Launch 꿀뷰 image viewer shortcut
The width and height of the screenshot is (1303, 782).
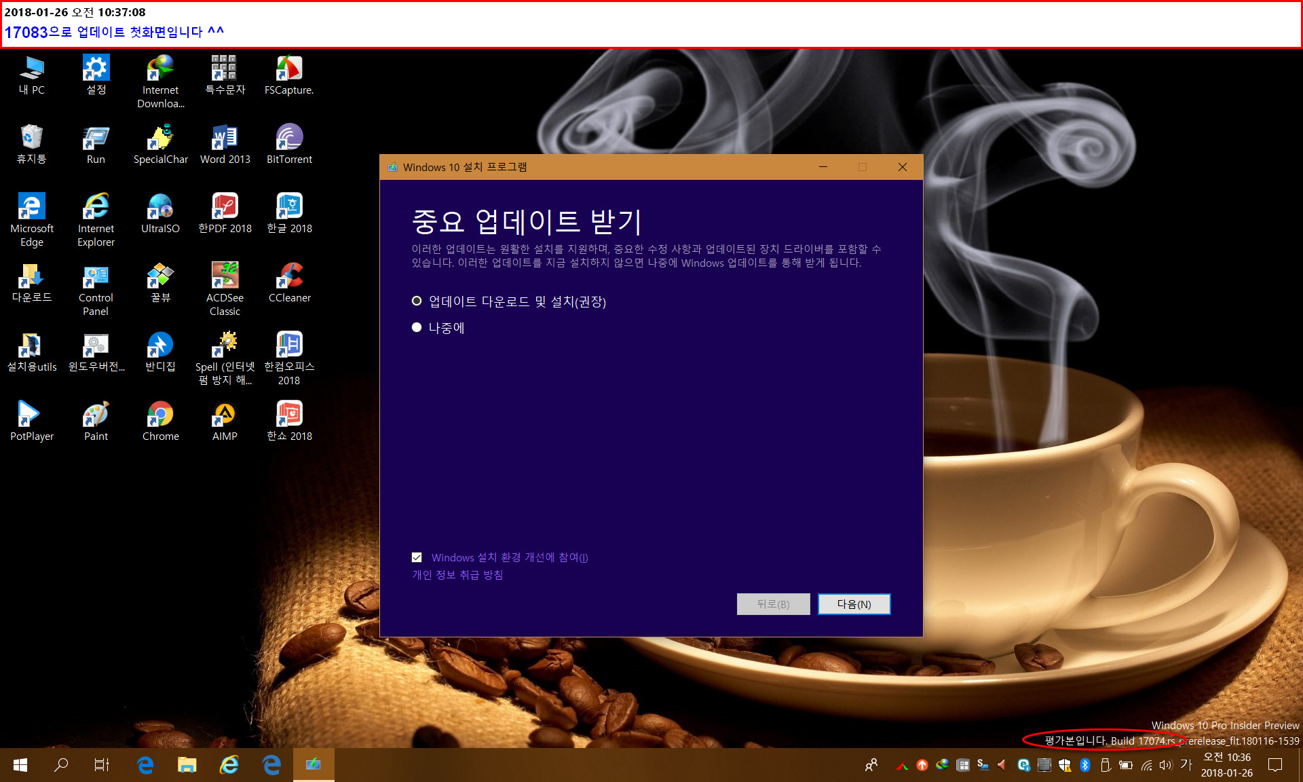[x=160, y=282]
